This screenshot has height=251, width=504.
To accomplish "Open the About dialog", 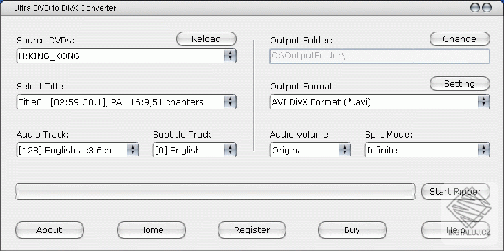I will 50,230.
